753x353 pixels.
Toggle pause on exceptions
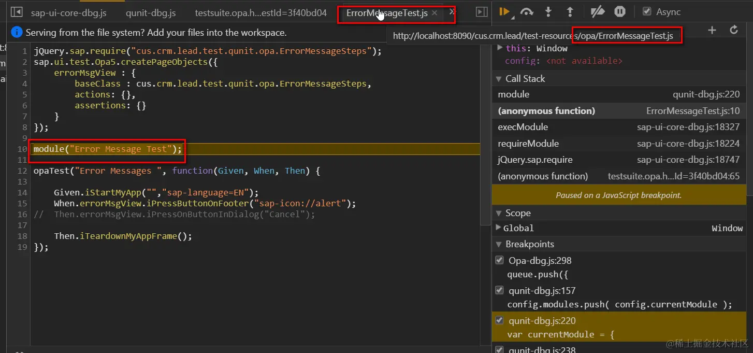(x=620, y=12)
